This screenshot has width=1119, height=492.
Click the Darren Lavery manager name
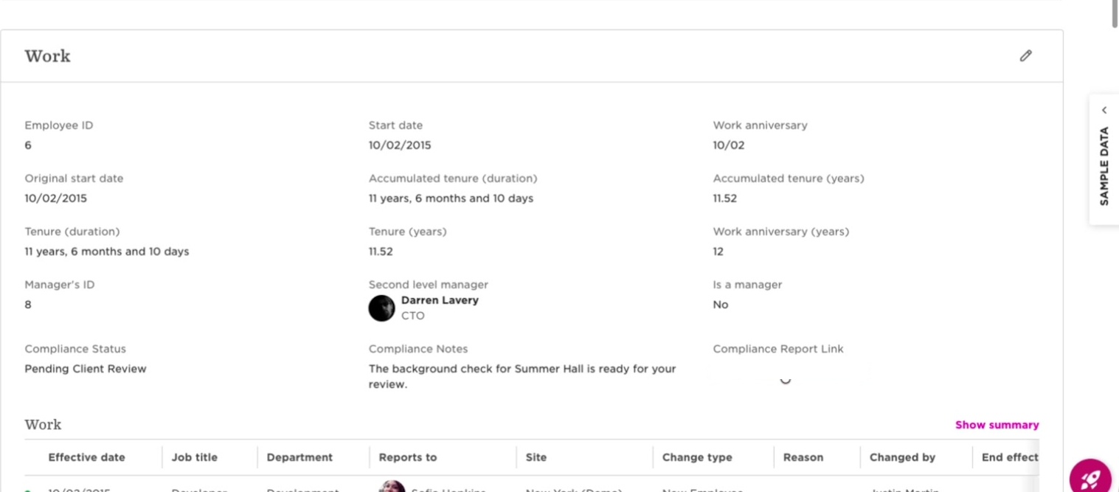(440, 300)
